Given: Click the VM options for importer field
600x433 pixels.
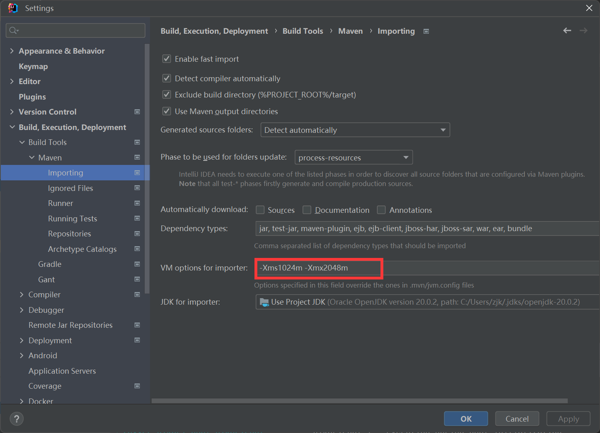Looking at the screenshot, I should [x=427, y=268].
